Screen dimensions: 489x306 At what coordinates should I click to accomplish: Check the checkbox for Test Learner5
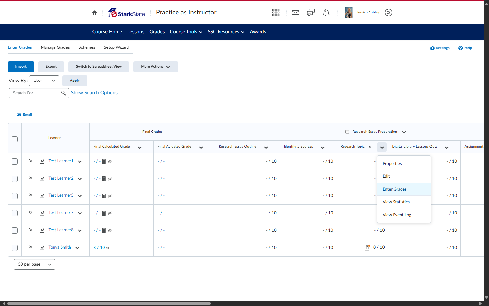pyautogui.click(x=14, y=196)
